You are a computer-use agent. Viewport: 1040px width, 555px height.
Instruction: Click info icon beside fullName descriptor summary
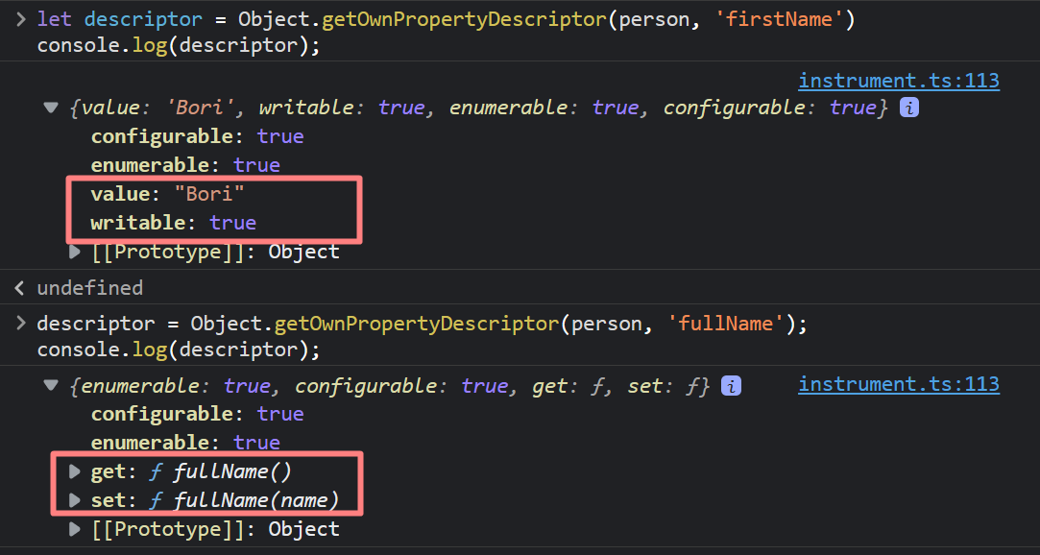click(731, 386)
